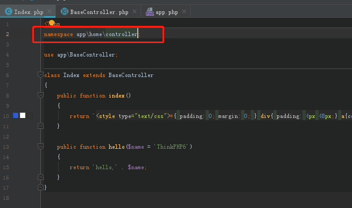The height and width of the screenshot is (208, 352).
Task: Click the text/css string on line 10
Action: (151, 116)
